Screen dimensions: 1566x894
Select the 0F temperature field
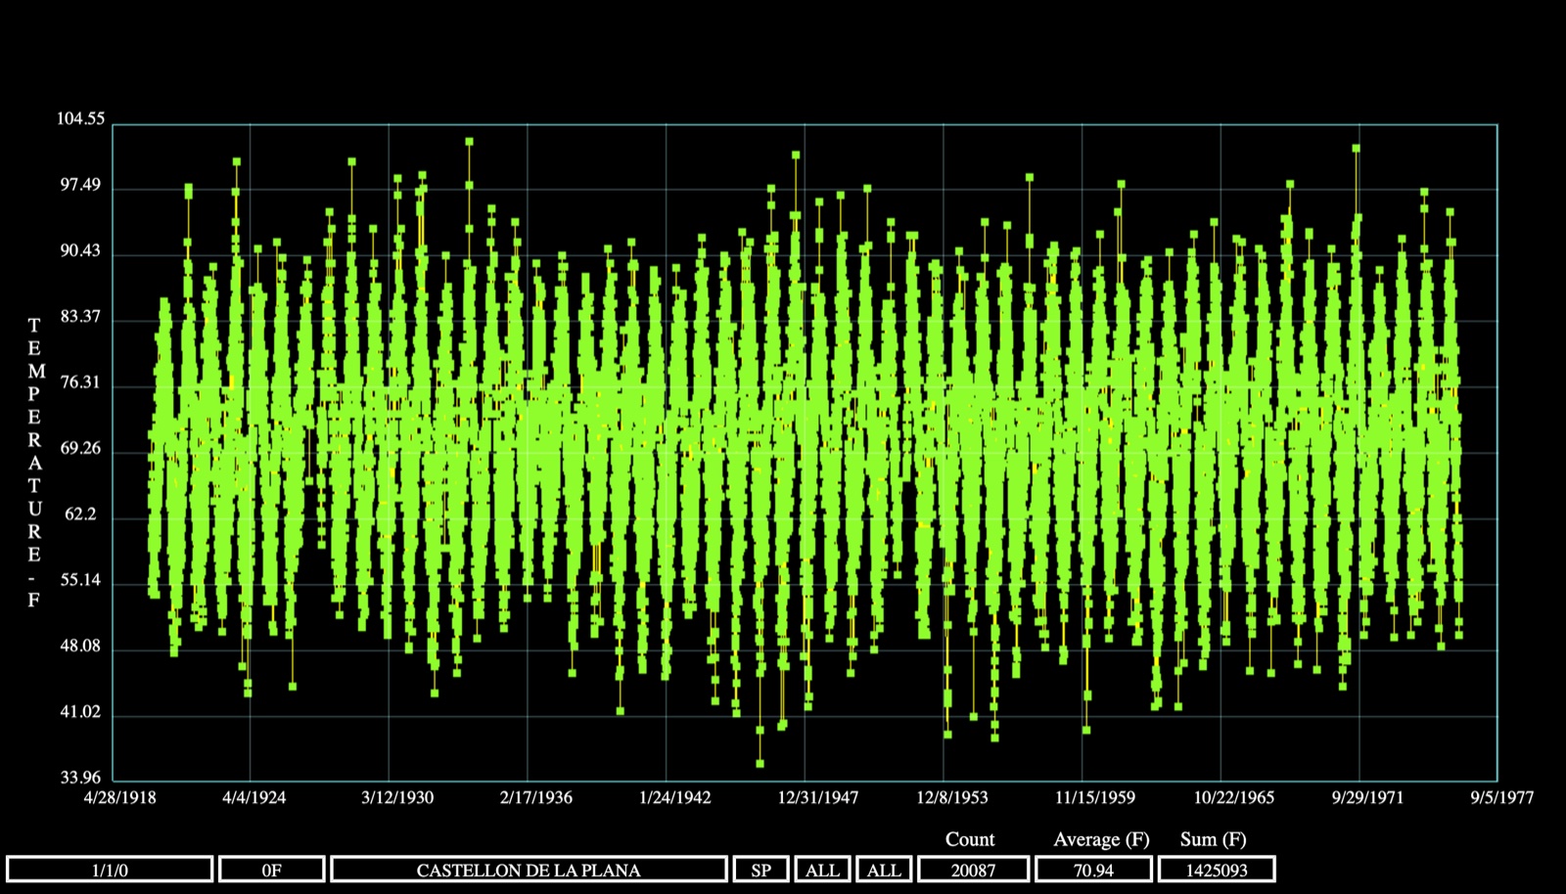pos(272,870)
